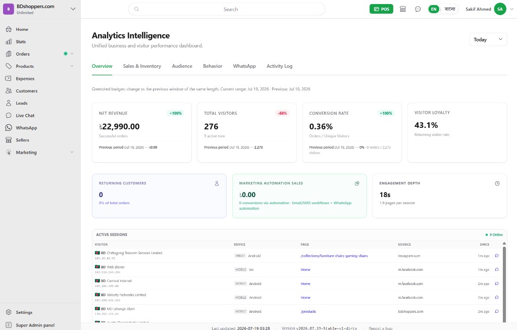The width and height of the screenshot is (517, 330).
Task: Click the Version v2026.07.19 status text
Action: 319,328
